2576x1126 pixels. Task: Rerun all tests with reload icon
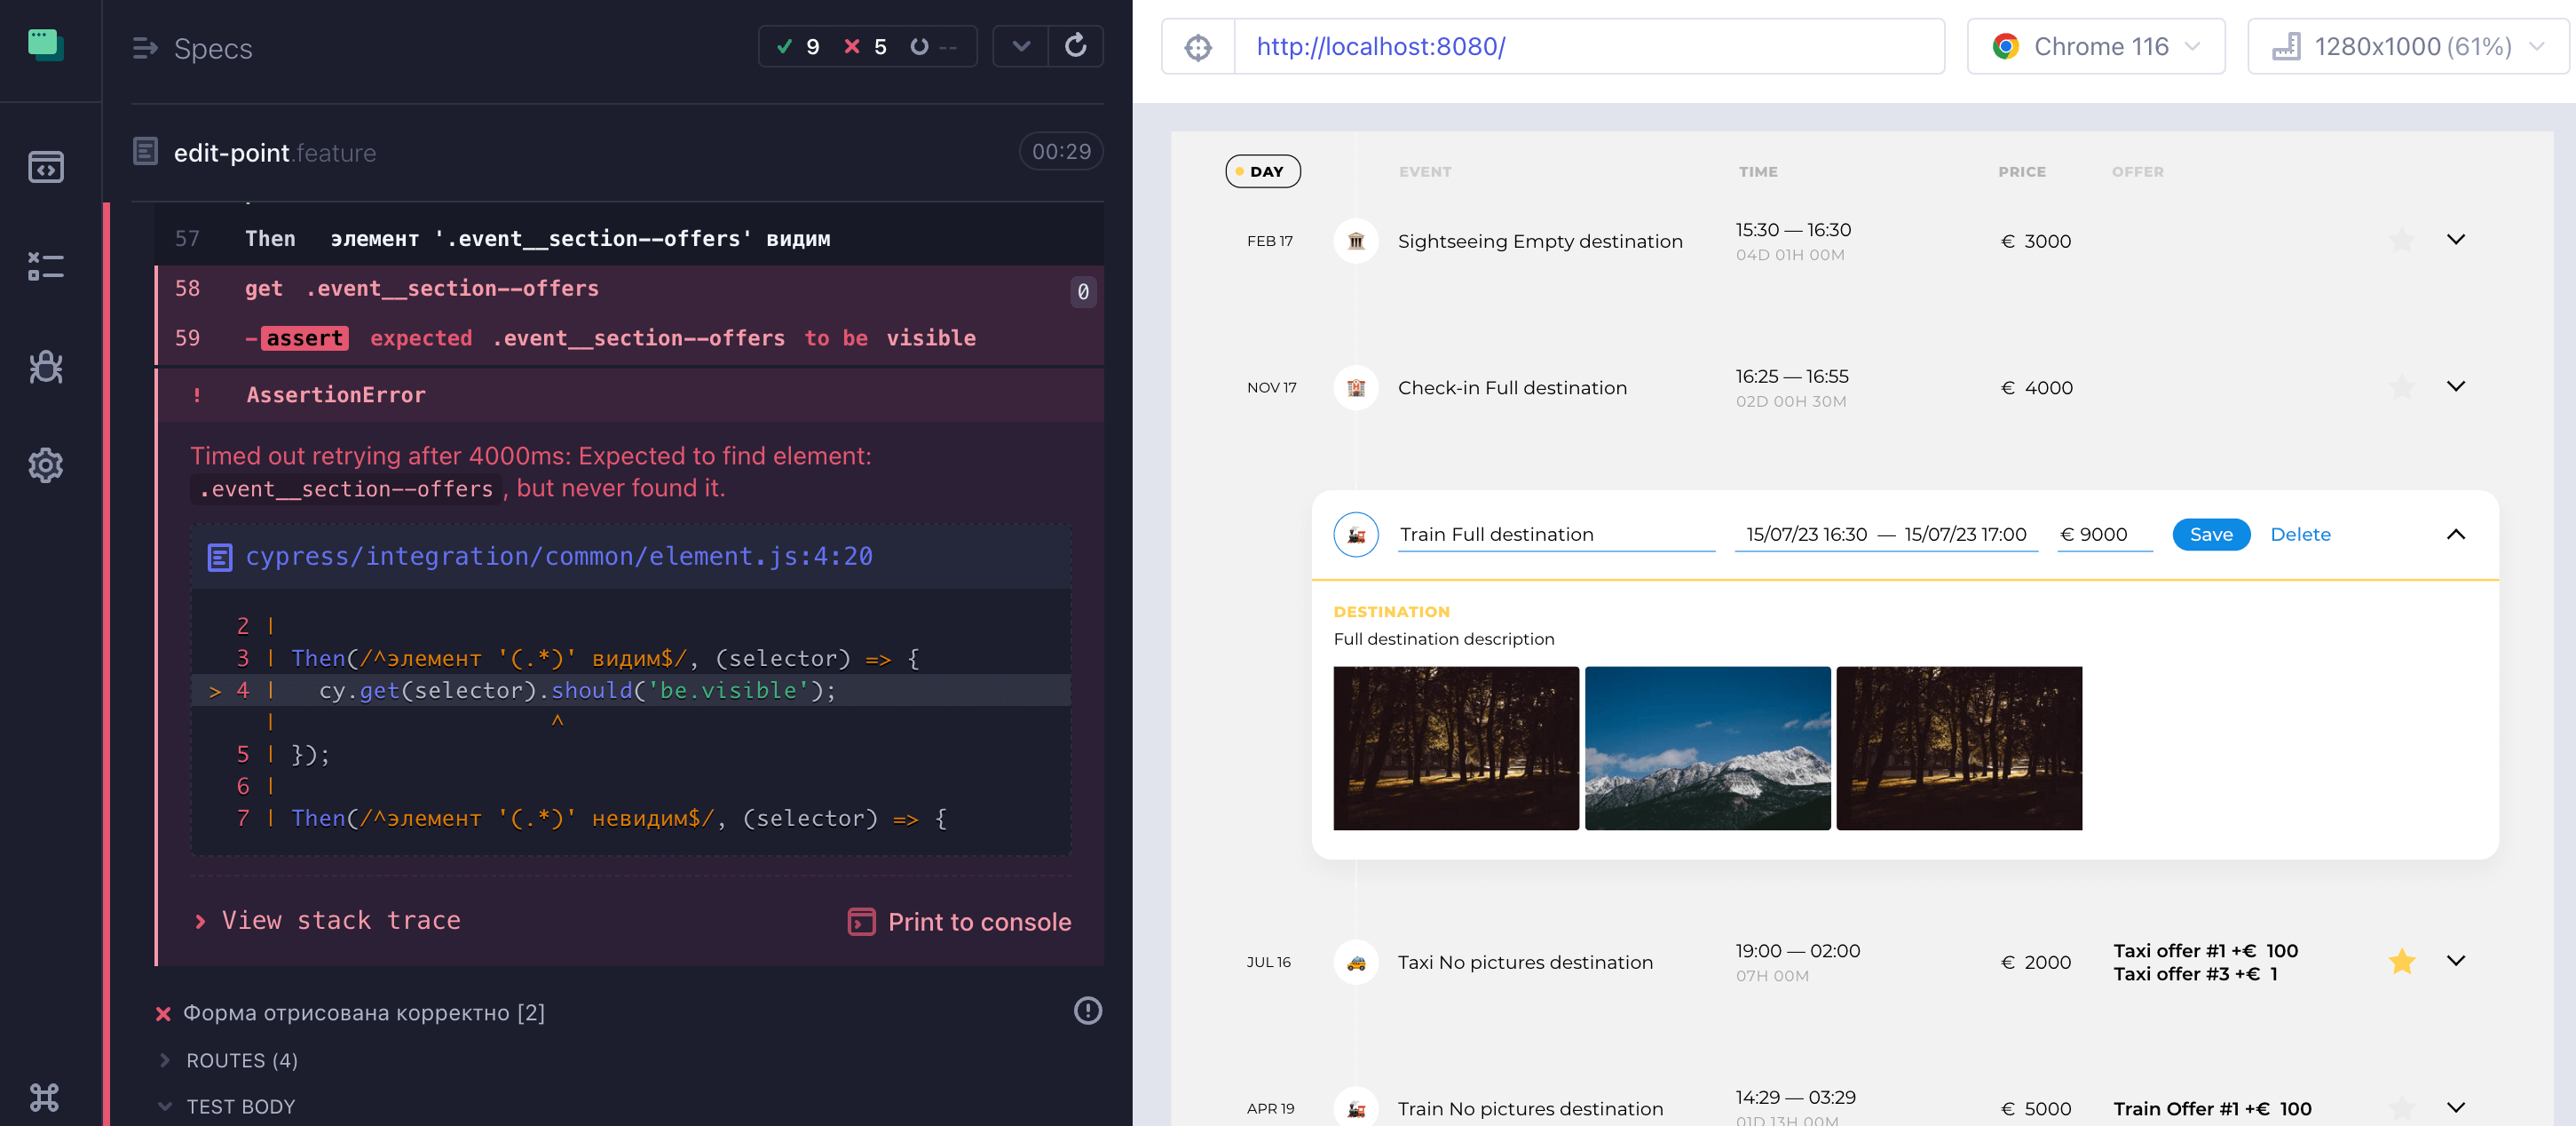pyautogui.click(x=1075, y=46)
